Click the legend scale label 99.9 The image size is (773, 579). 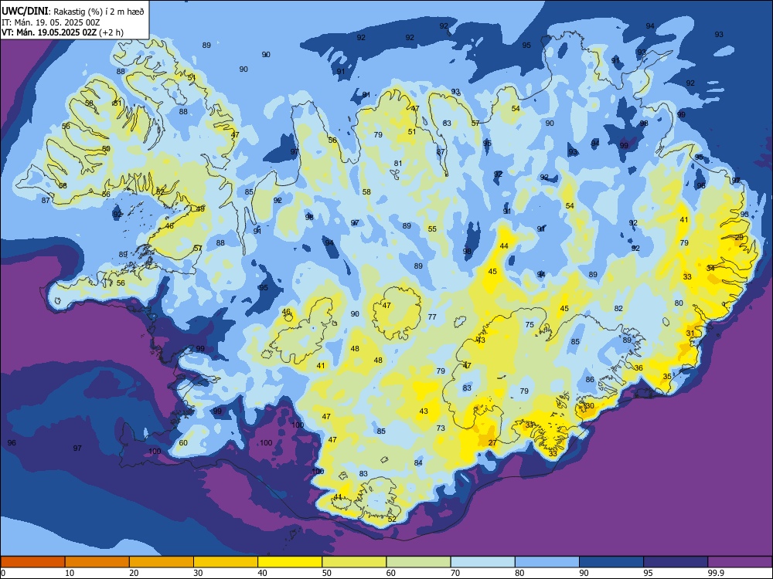pyautogui.click(x=716, y=573)
